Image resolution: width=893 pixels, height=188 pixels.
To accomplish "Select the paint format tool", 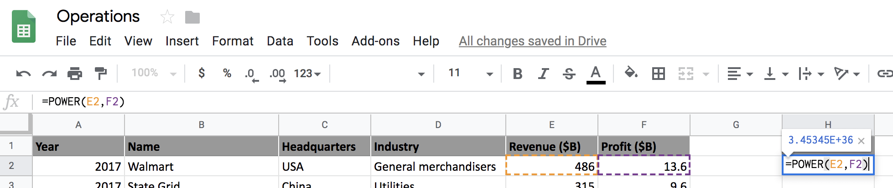I will 100,74.
